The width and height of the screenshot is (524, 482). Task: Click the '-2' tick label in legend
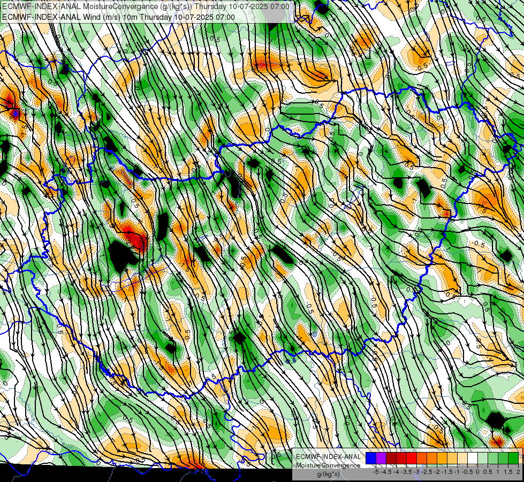coord(437,472)
